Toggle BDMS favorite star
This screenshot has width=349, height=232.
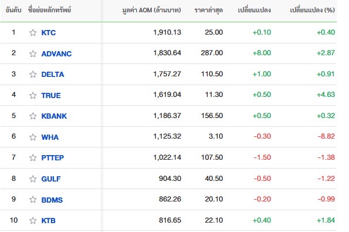coord(33,199)
